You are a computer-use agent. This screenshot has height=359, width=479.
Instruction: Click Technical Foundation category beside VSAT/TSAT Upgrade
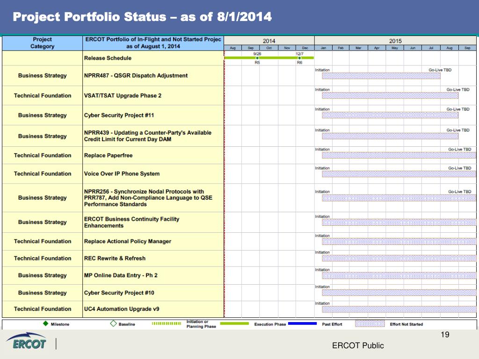[x=43, y=95]
